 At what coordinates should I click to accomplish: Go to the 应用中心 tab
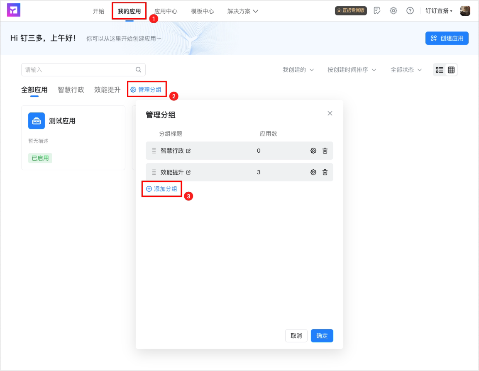[166, 11]
